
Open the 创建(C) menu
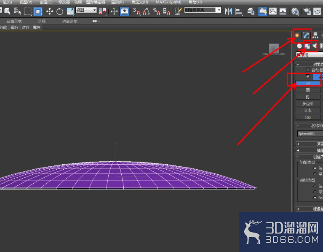[x=46, y=2]
